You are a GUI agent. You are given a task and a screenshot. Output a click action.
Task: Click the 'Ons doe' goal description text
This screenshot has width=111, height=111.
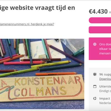coord(105,44)
